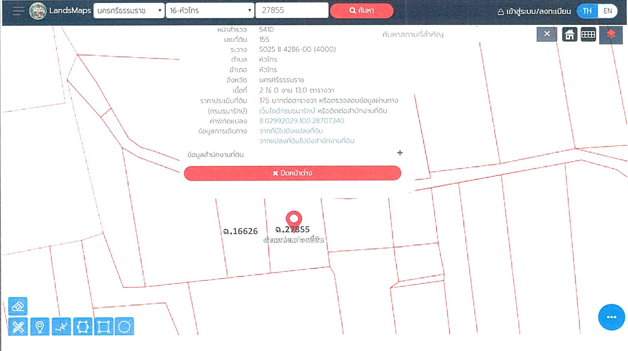This screenshot has height=351, width=628.
Task: Select the polygon draw tool
Action: pyautogui.click(x=83, y=326)
